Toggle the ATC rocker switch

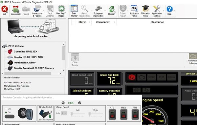point(112,114)
